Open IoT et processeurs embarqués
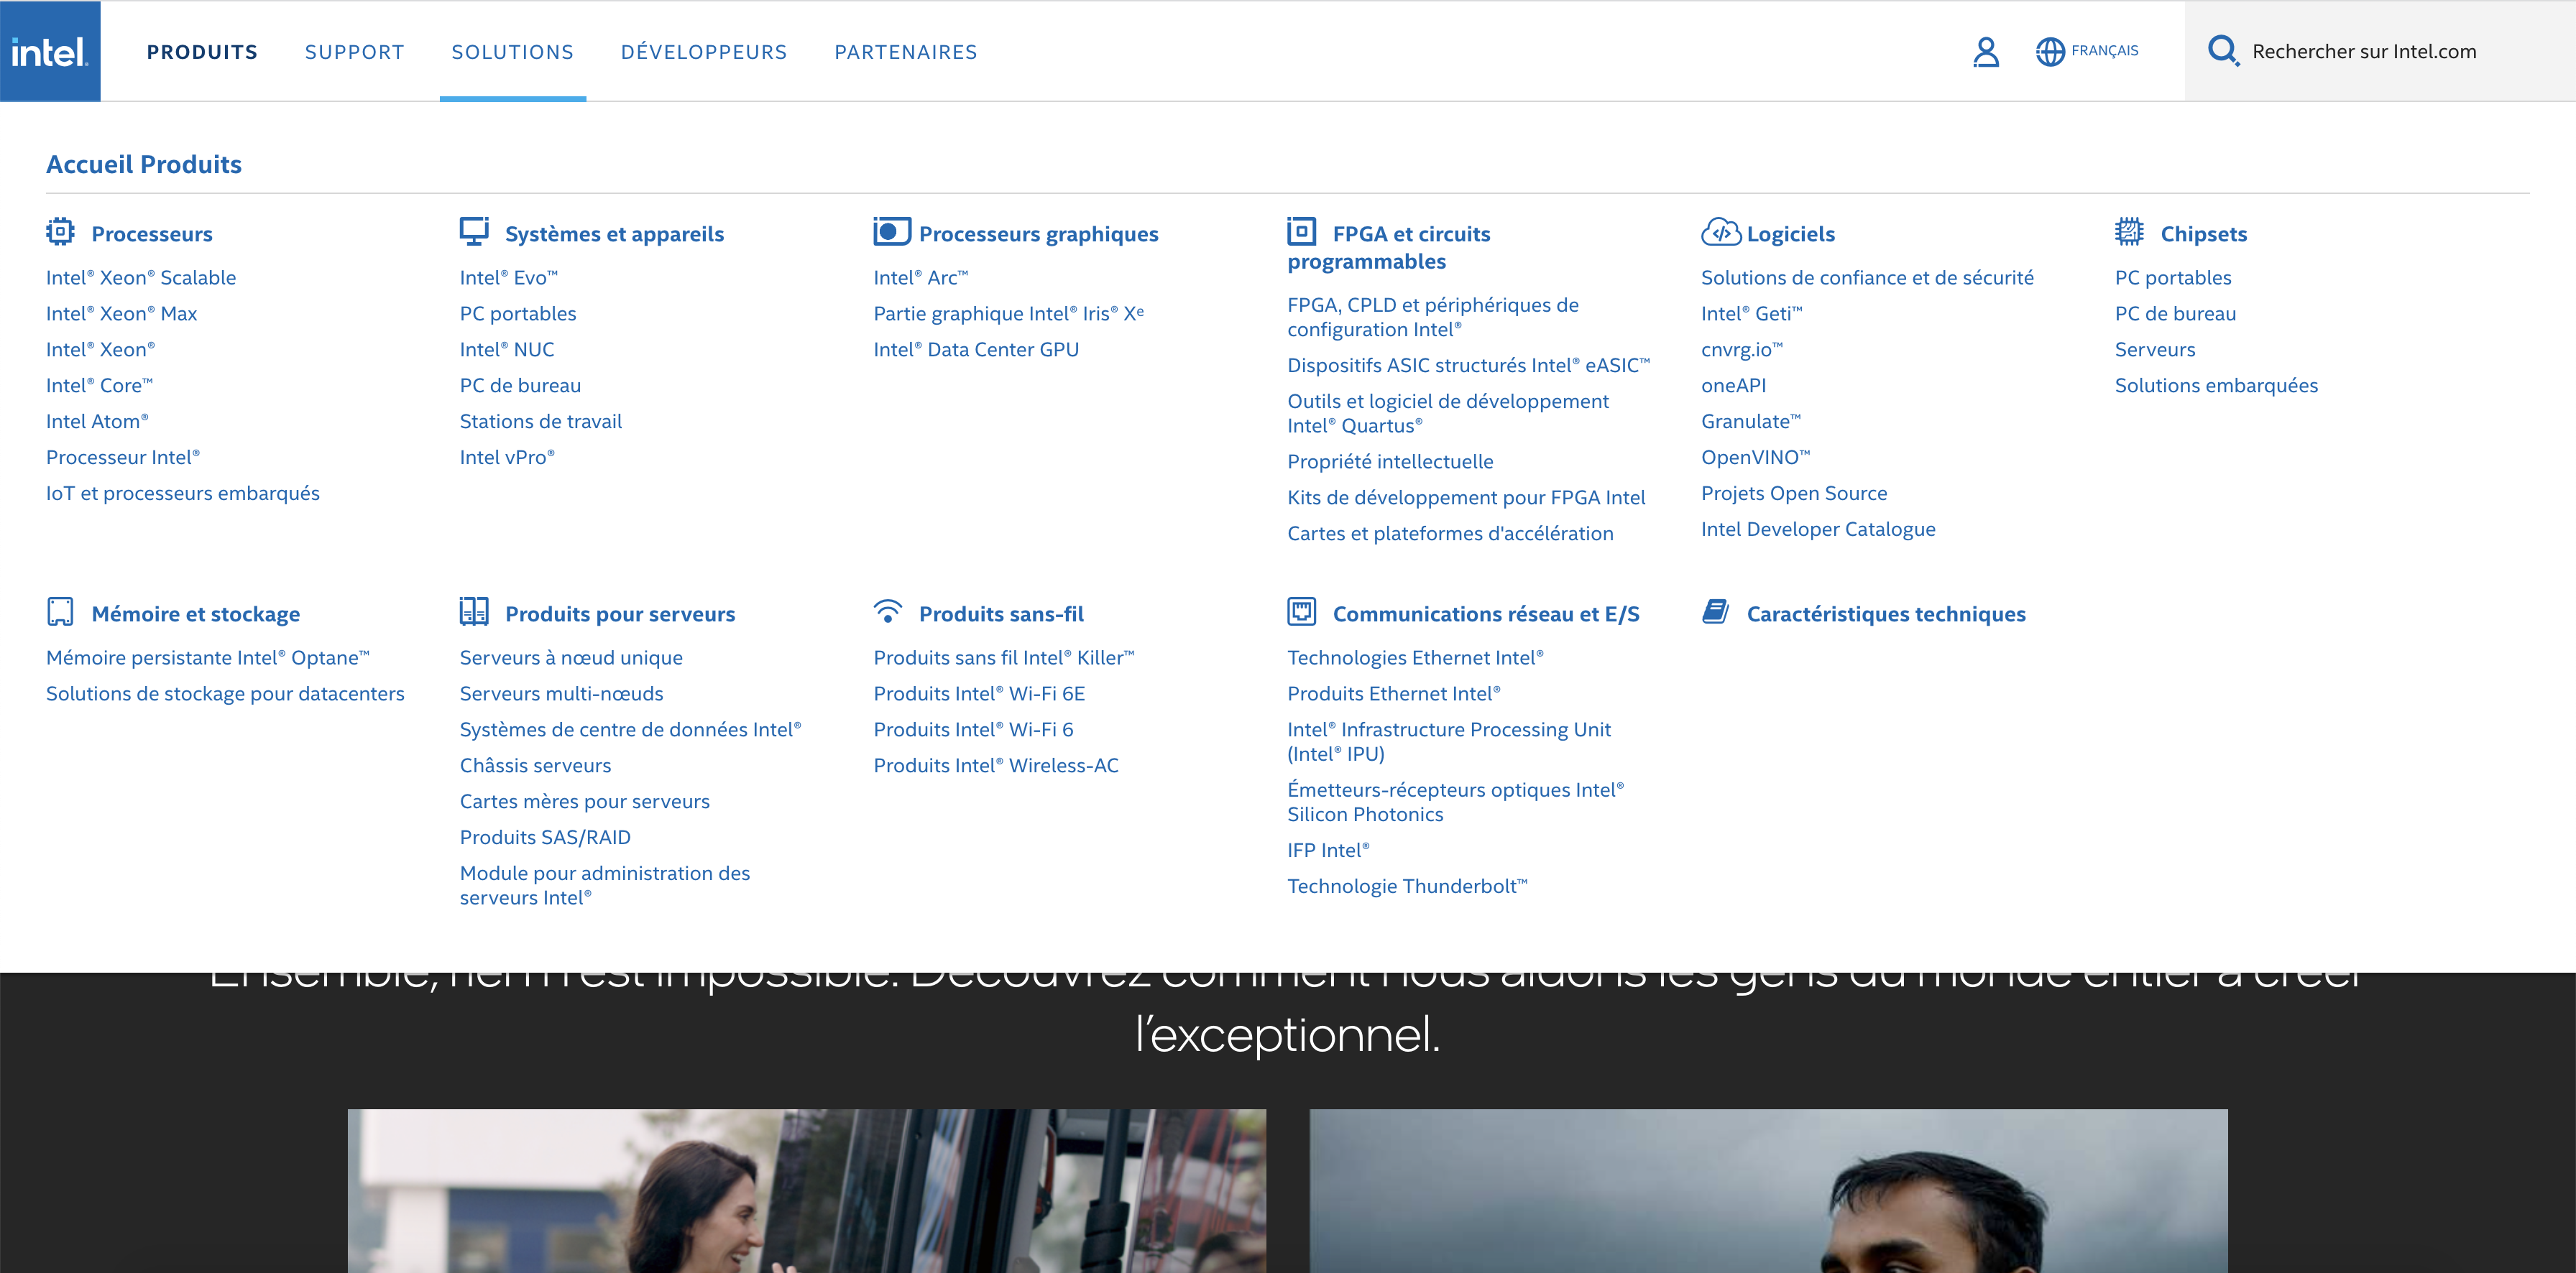 (x=183, y=494)
